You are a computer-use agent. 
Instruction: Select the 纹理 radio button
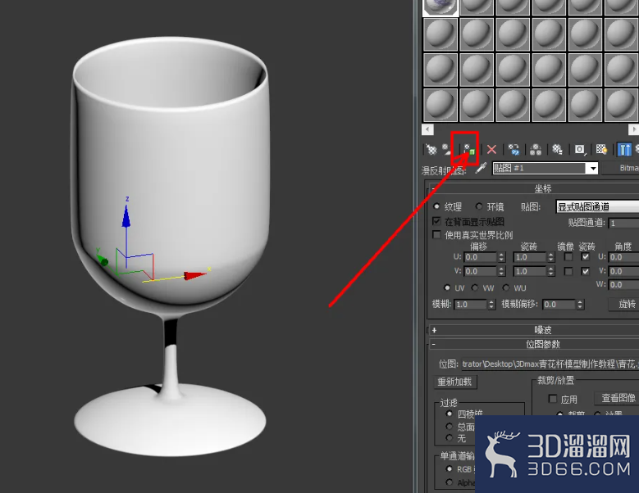[x=436, y=206]
